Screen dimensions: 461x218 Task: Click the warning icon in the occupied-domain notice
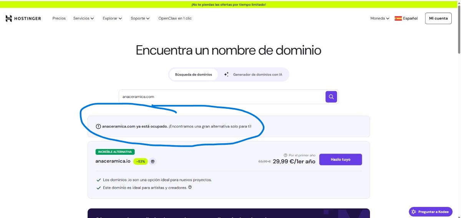98,126
